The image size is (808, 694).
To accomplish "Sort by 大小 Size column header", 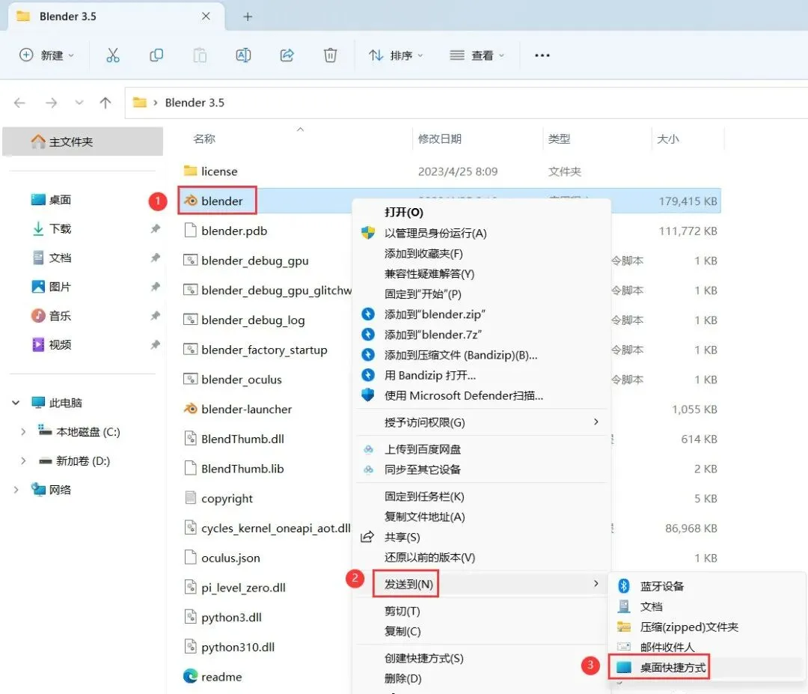I will [x=668, y=139].
